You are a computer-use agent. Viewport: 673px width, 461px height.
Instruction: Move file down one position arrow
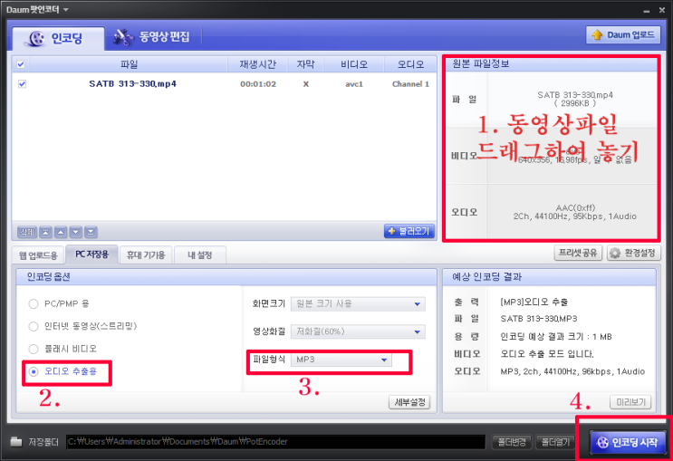tap(75, 232)
